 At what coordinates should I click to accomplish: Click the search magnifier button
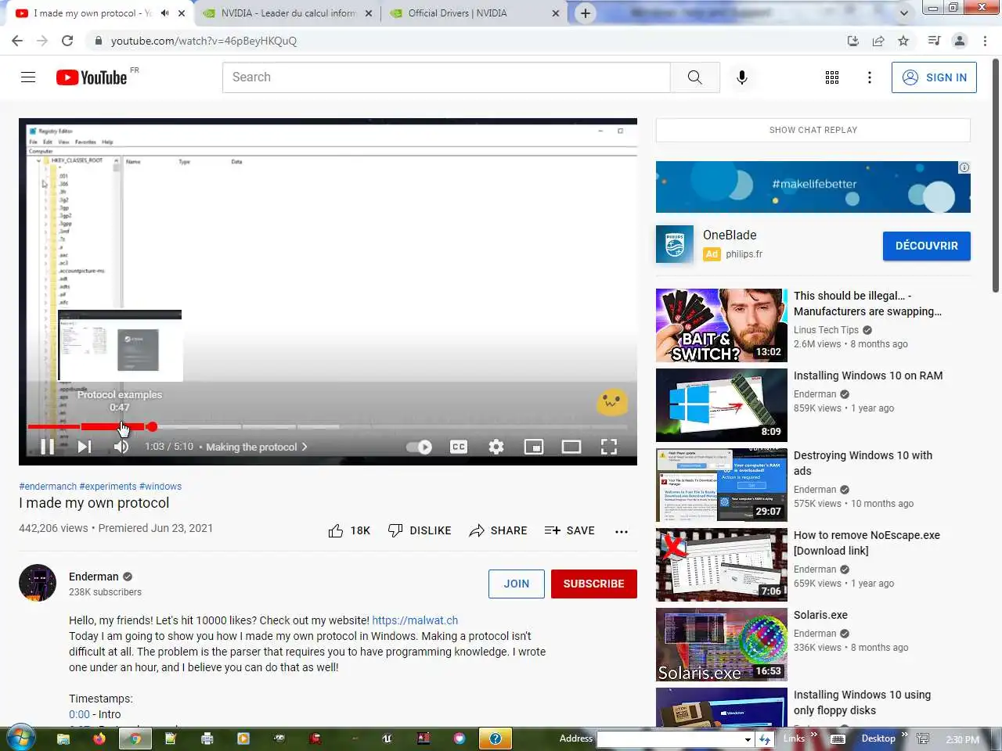click(694, 77)
